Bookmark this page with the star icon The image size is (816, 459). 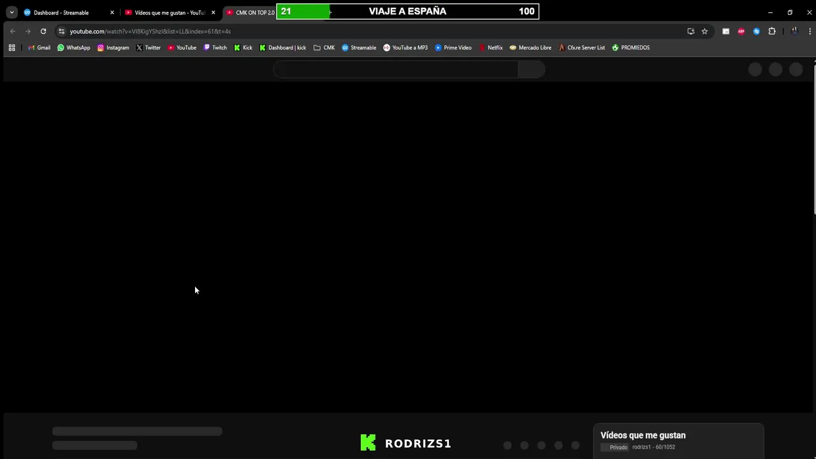[x=704, y=31]
